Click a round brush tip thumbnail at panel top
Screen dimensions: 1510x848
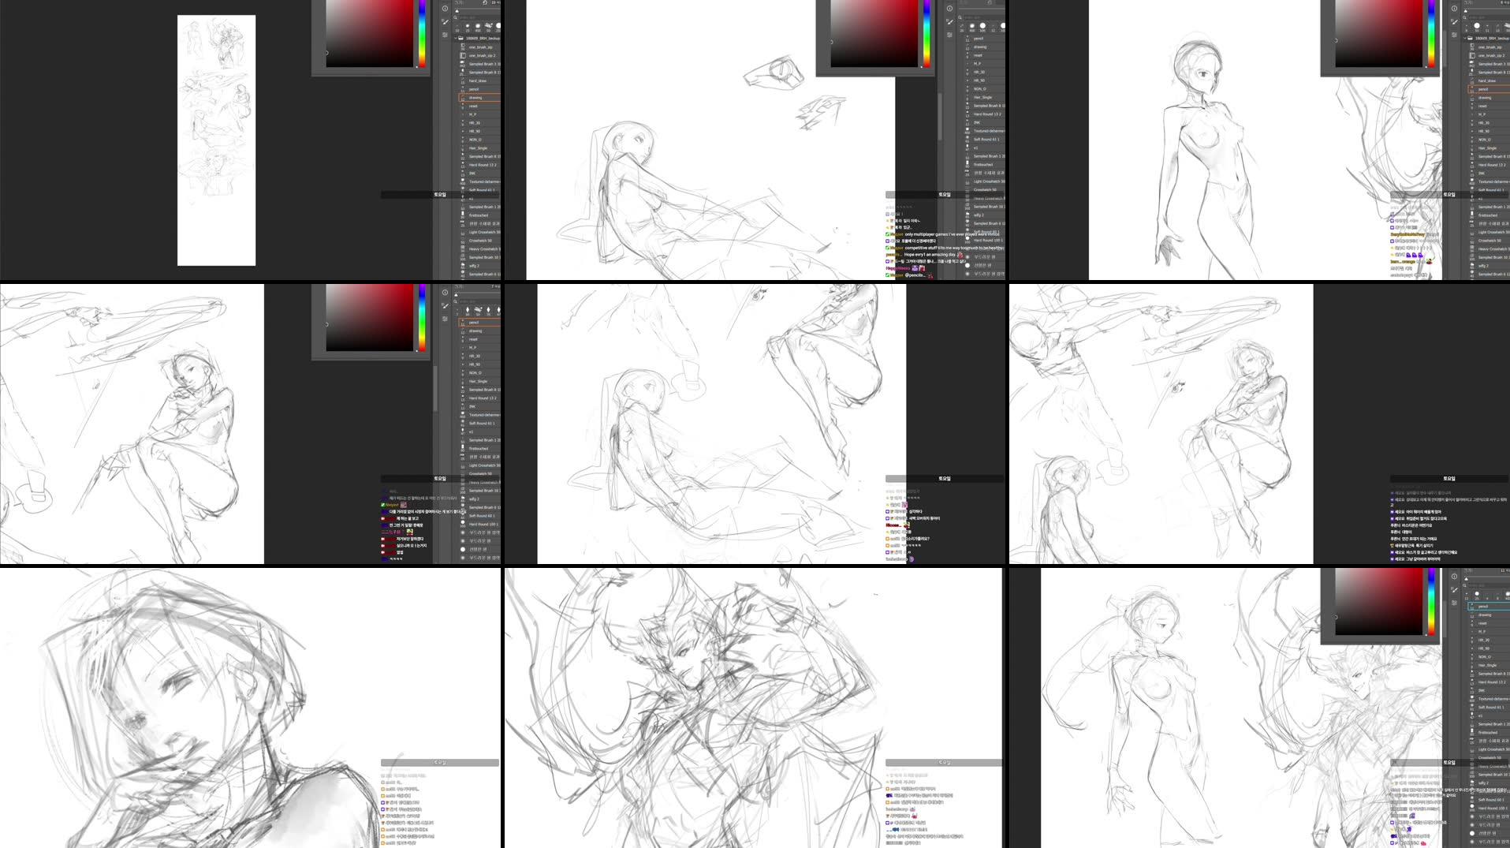(x=468, y=26)
